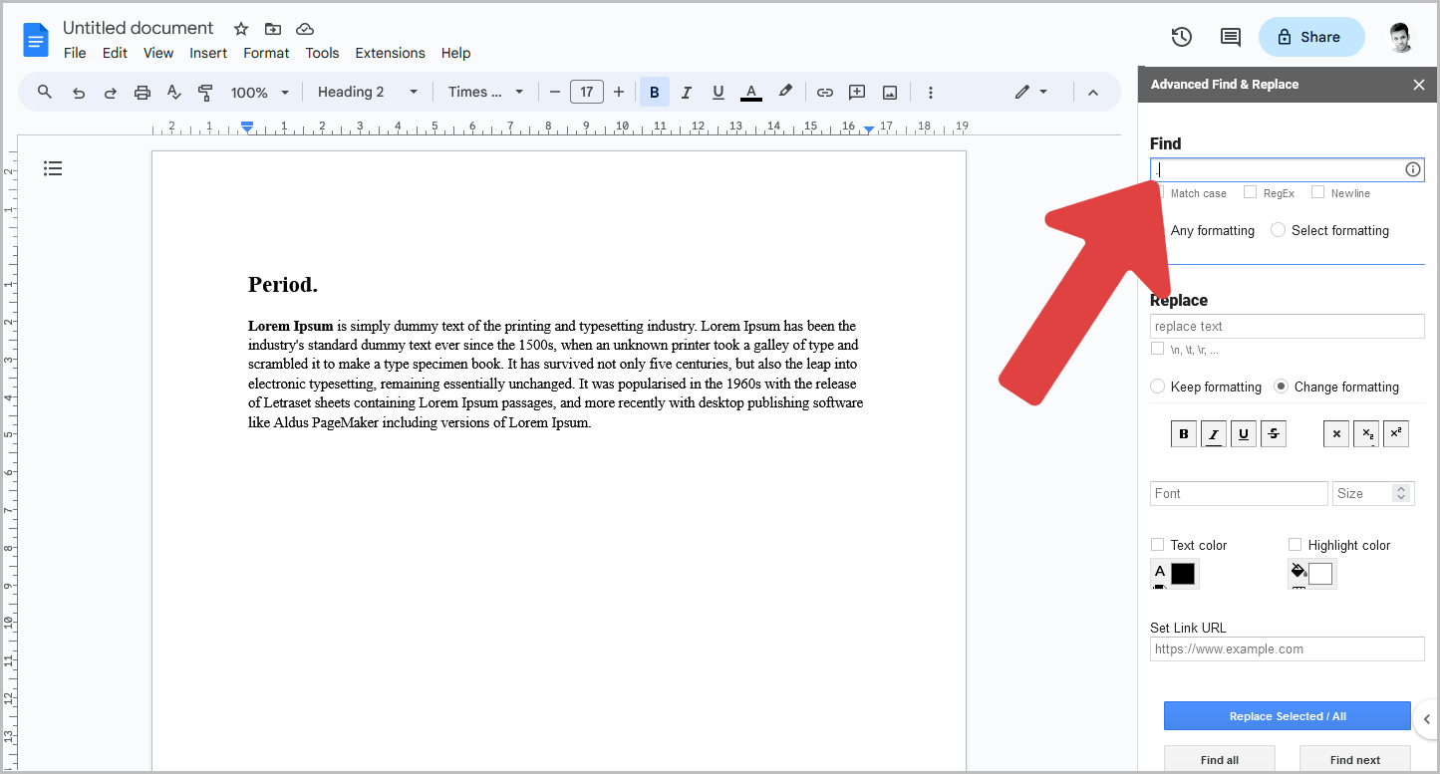Print the document
This screenshot has width=1440, height=774.
(x=143, y=93)
